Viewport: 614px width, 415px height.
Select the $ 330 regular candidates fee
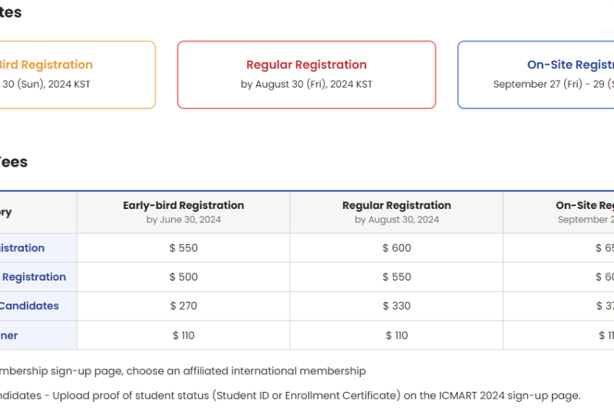point(396,306)
